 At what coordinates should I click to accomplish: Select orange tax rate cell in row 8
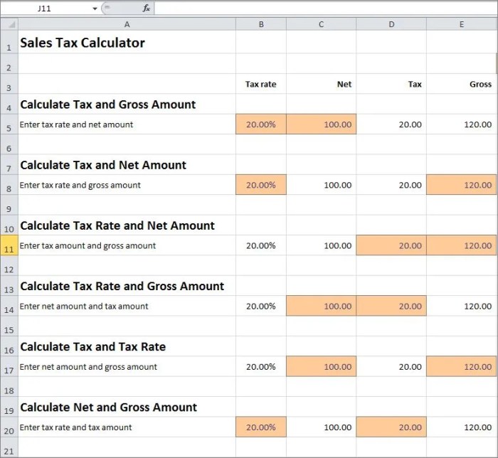coord(261,185)
